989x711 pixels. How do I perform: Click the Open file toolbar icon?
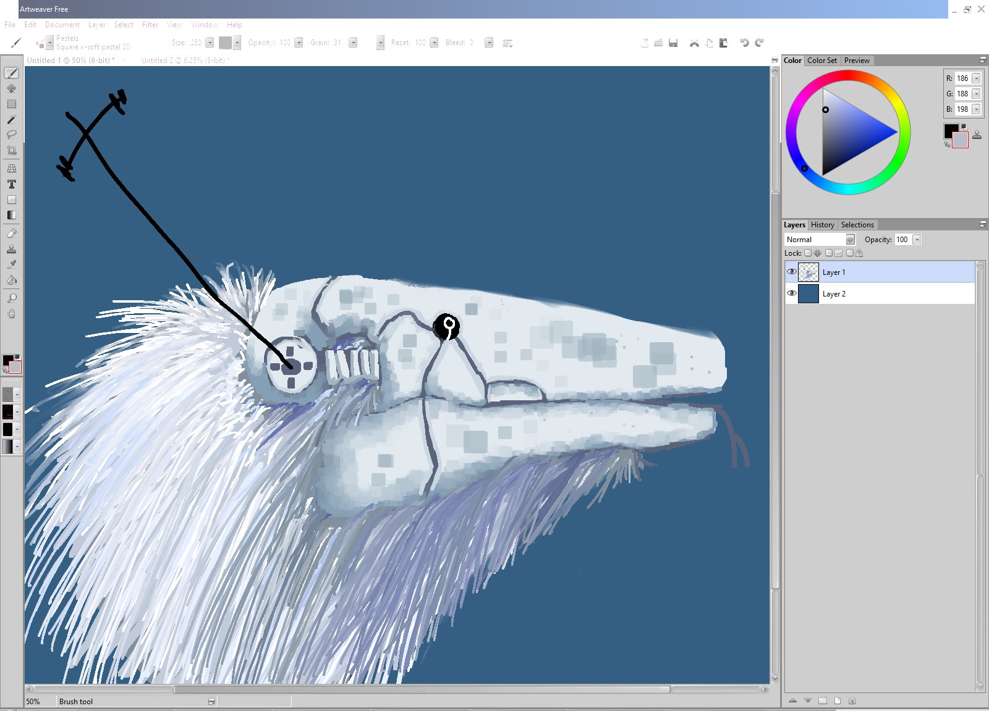pos(659,43)
